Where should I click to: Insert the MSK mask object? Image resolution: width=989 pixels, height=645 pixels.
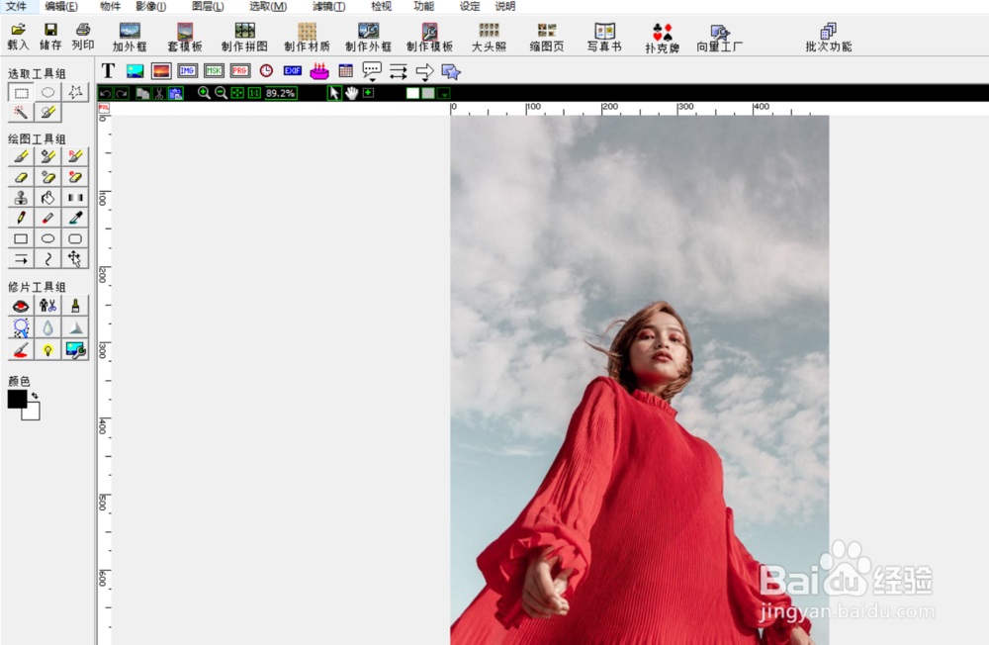click(214, 71)
